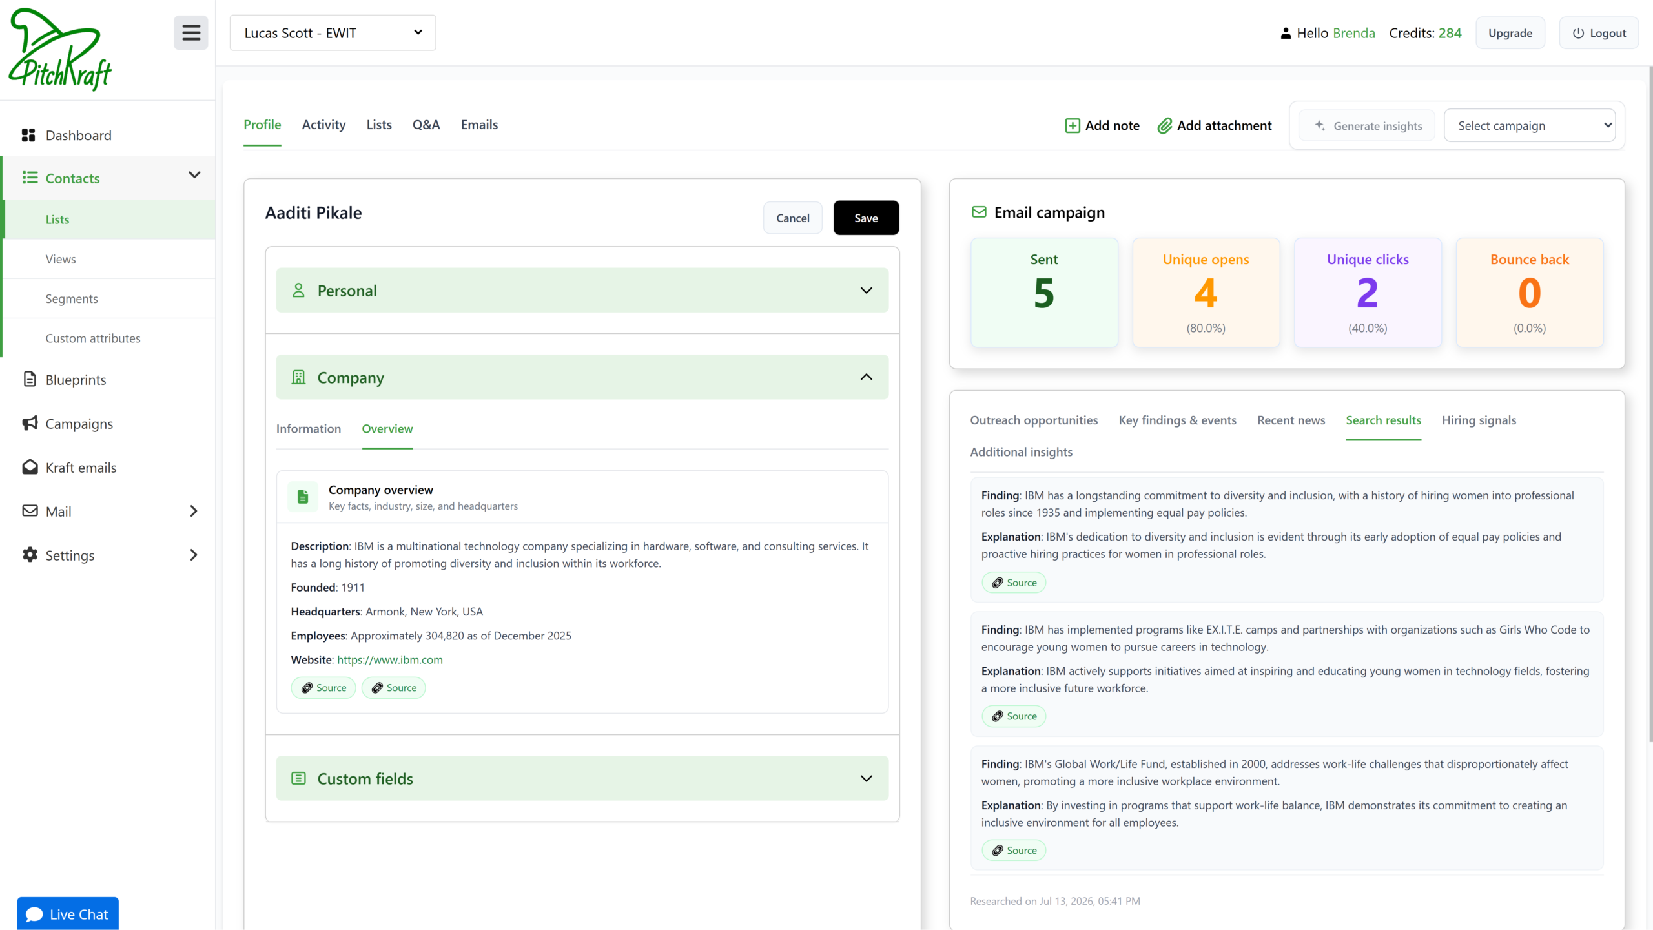Screen dimensions: 1653x930
Task: Click the Add note label
Action: (x=1112, y=125)
